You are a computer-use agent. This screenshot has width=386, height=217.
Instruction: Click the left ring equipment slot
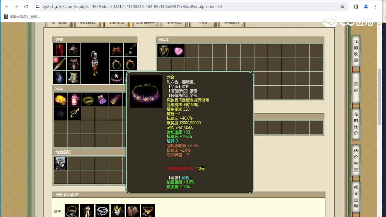click(x=116, y=64)
